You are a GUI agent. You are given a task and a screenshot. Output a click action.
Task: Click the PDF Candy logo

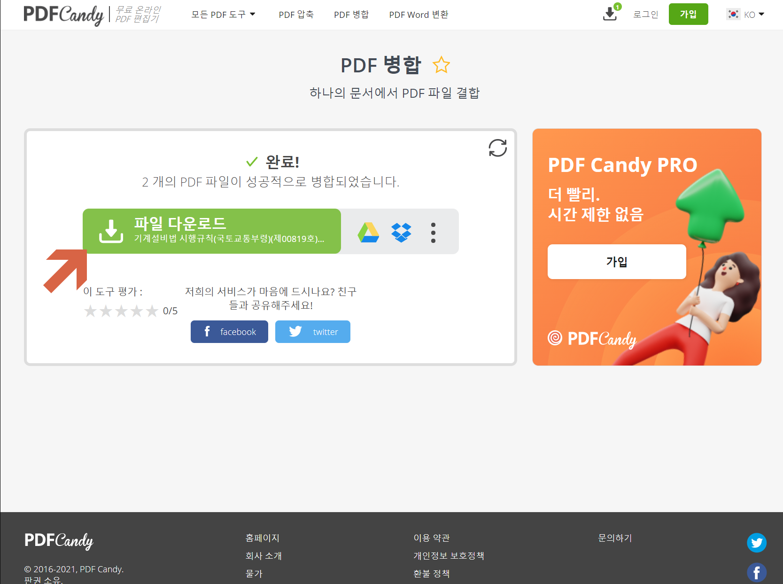click(x=64, y=15)
